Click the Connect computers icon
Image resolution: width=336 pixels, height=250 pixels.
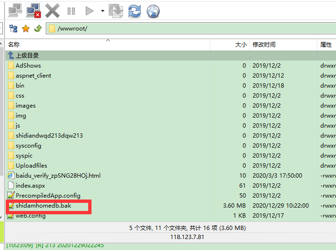click(x=15, y=10)
